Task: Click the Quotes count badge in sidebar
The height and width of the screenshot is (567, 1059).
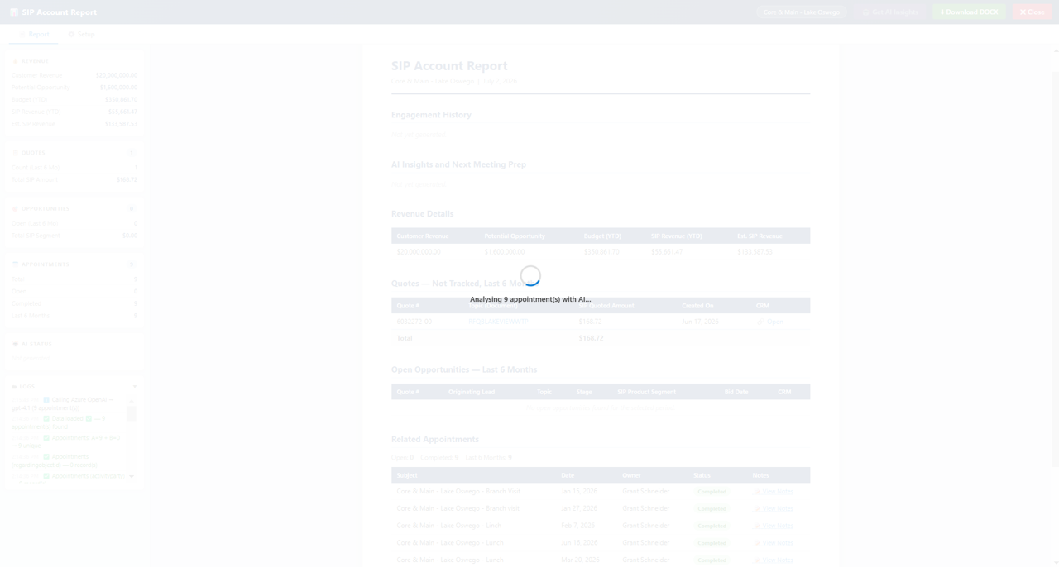Action: coord(132,153)
